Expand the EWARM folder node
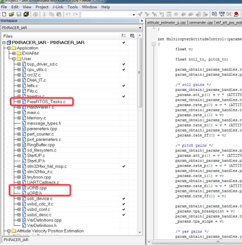The image size is (242, 245). 14,53
